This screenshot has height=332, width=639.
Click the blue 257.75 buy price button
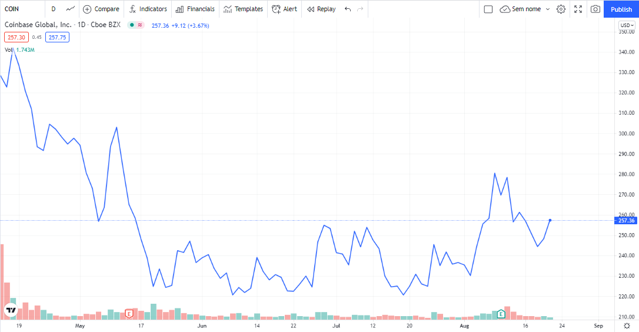pos(57,37)
